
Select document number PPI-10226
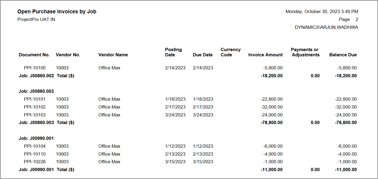[35, 162]
